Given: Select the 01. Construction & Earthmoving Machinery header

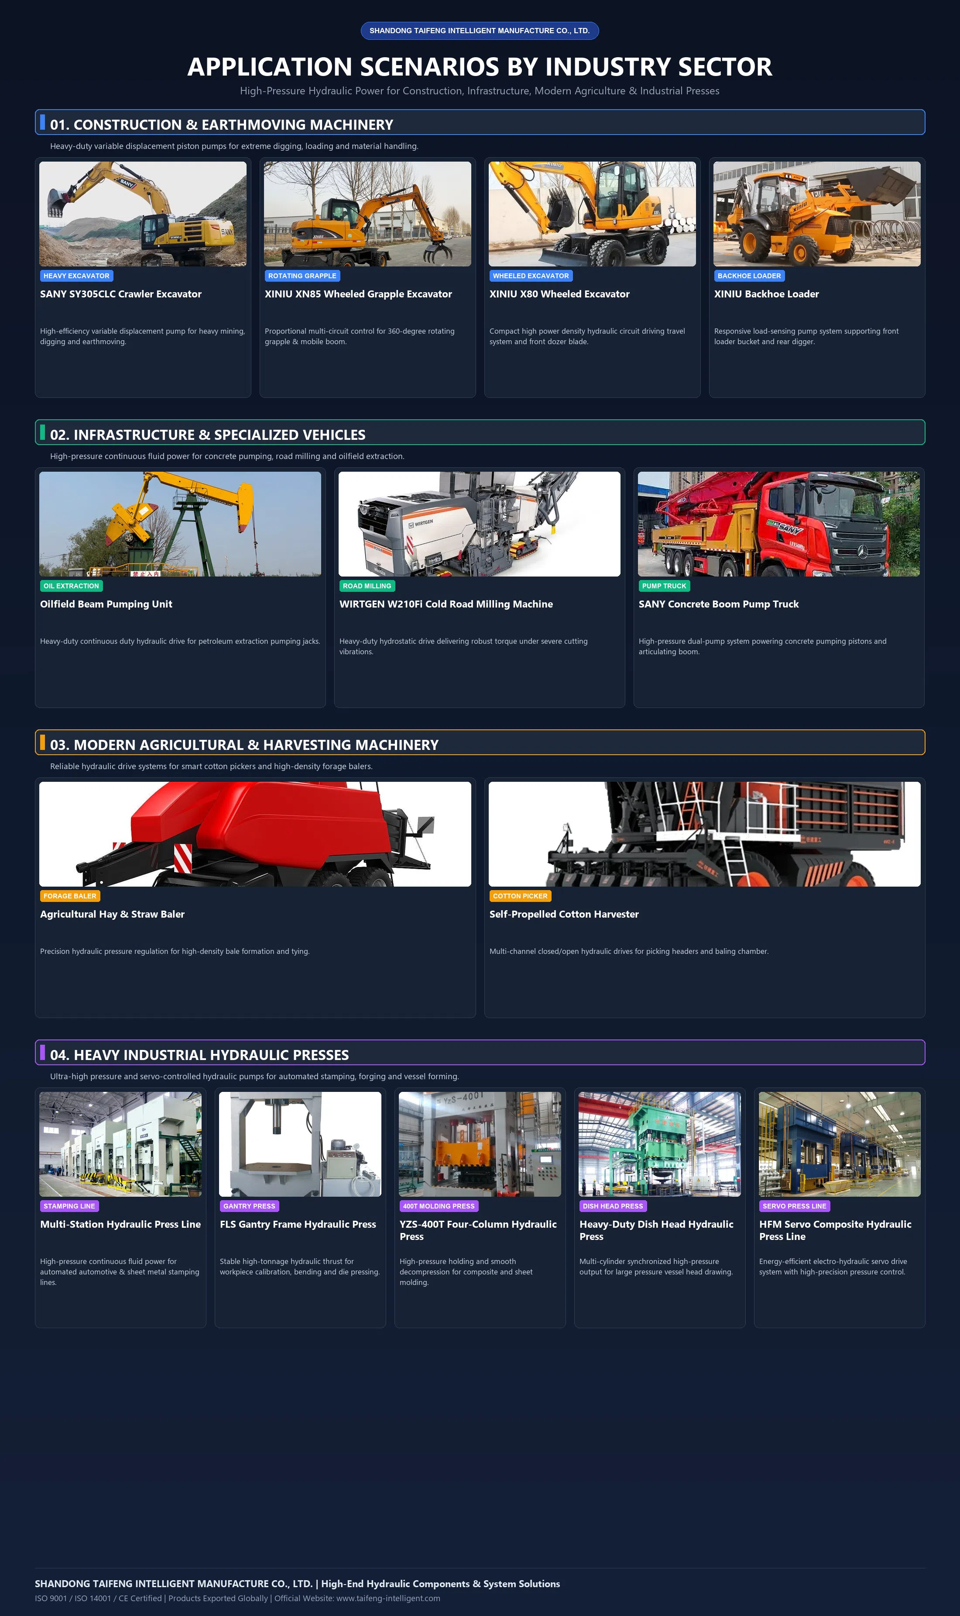Looking at the screenshot, I should (x=480, y=122).
